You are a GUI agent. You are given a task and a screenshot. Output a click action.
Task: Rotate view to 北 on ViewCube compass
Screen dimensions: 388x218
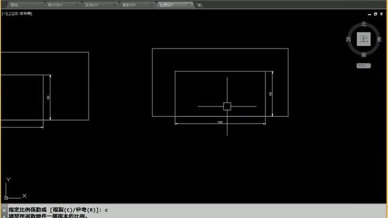(x=364, y=24)
